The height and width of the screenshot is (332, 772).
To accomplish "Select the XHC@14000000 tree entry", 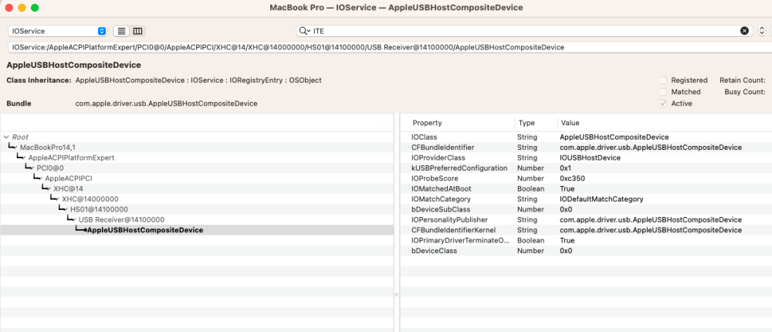I will (x=90, y=199).
